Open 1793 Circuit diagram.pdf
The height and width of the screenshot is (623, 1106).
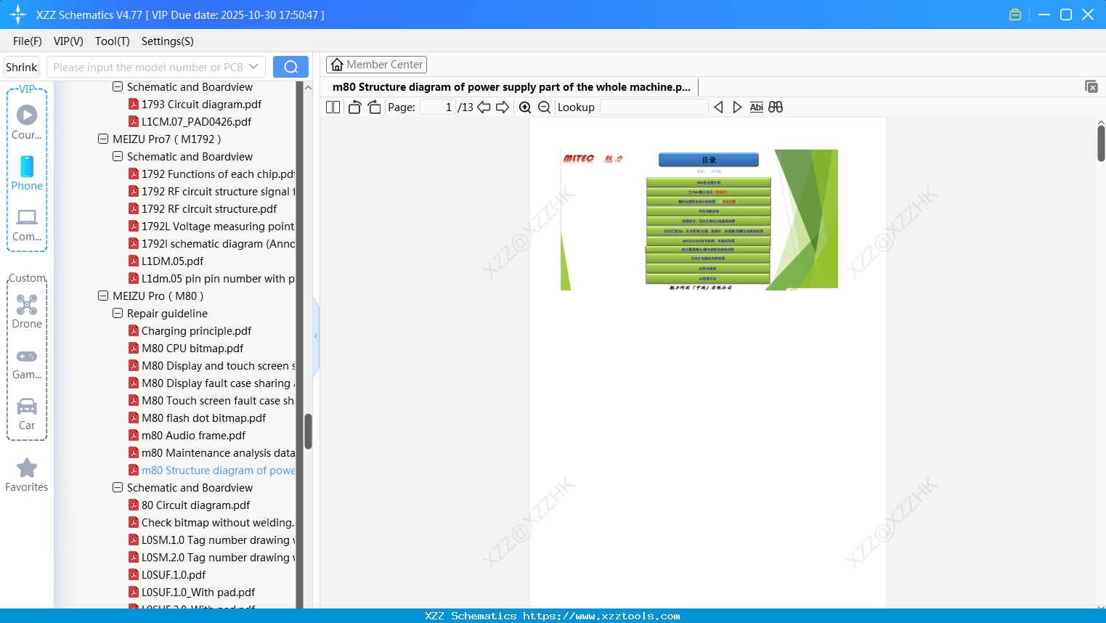click(201, 104)
